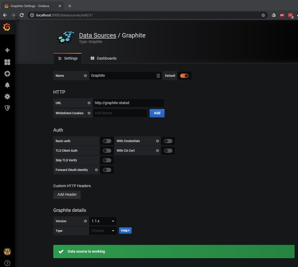The image size is (298, 267).
Task: Open the Version dropdown showing 1.1.x
Action: pyautogui.click(x=103, y=221)
